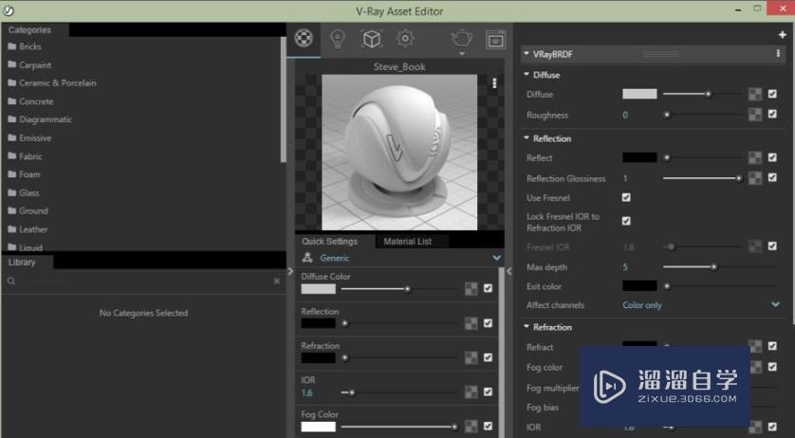This screenshot has width=795, height=438.
Task: Open the Diffuse texture map slot
Action: (x=755, y=94)
